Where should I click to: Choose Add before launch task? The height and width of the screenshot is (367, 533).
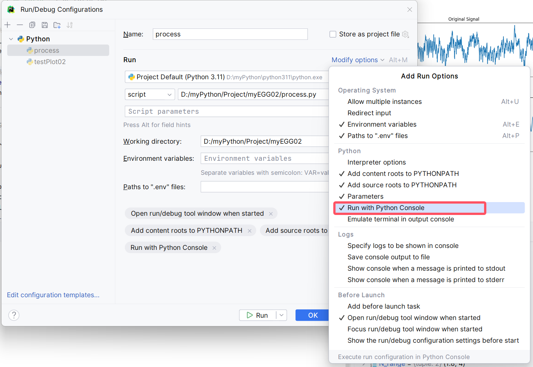coord(429,306)
